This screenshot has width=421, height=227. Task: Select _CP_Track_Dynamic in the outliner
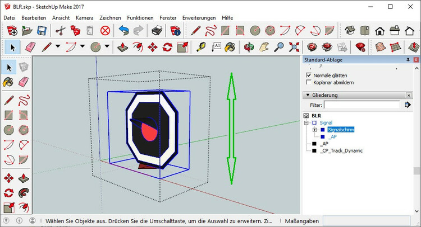[341, 150]
